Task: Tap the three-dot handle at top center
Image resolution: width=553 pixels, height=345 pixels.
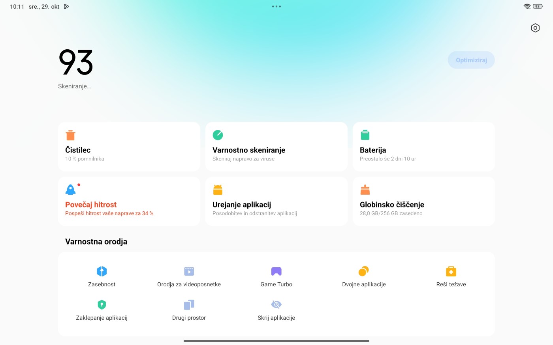Action: coord(276,7)
